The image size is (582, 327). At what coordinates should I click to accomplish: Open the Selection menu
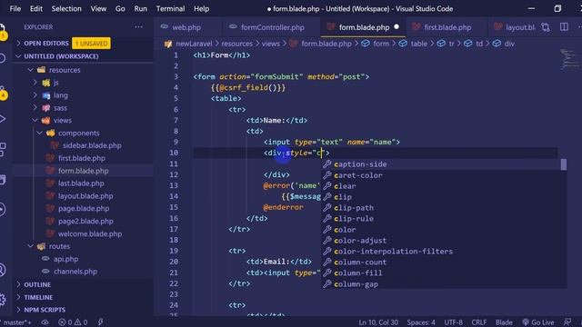[66, 8]
